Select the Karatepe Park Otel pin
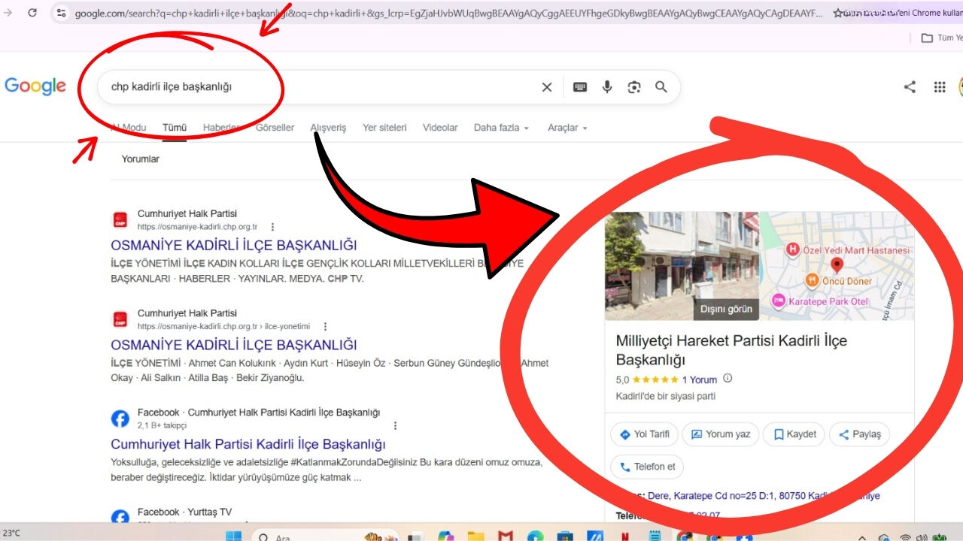This screenshot has height=541, width=963. coord(778,301)
